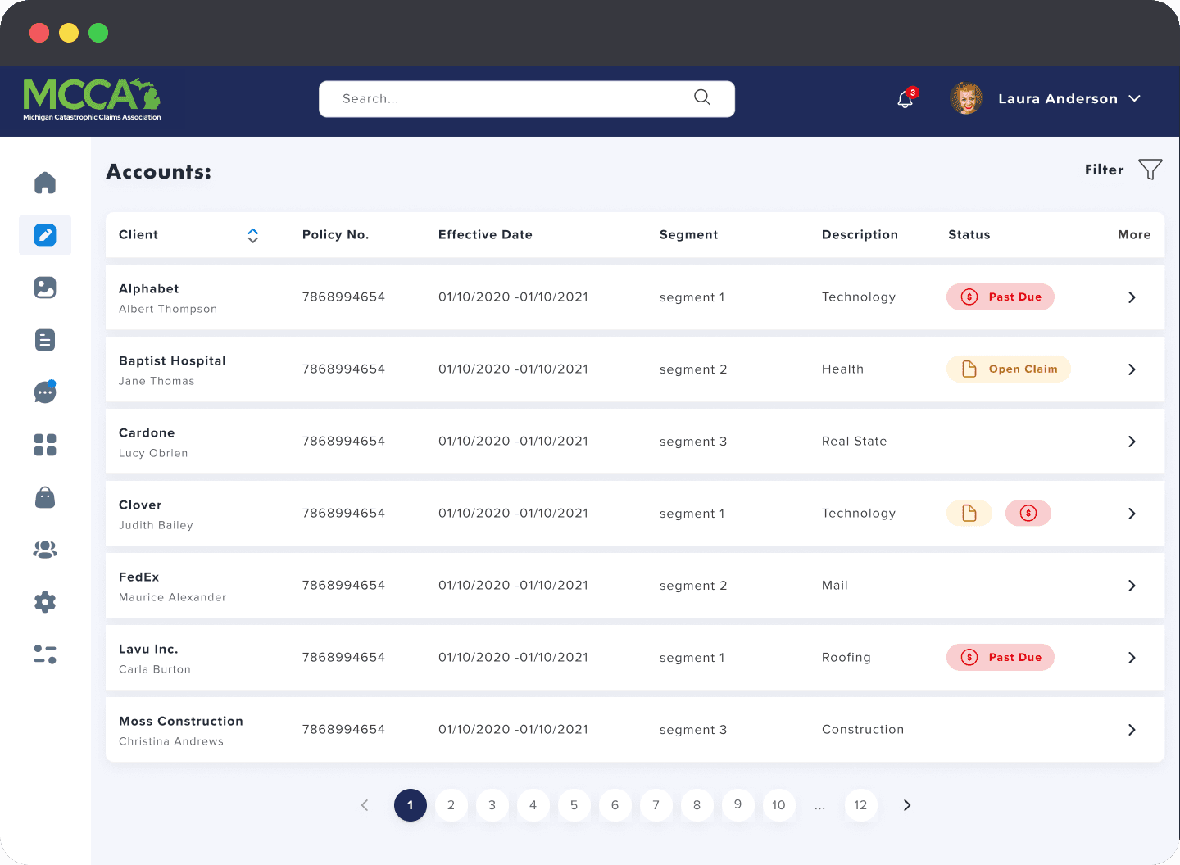Viewport: 1180px width, 865px height.
Task: Select the Moss Construction client name
Action: pos(181,722)
